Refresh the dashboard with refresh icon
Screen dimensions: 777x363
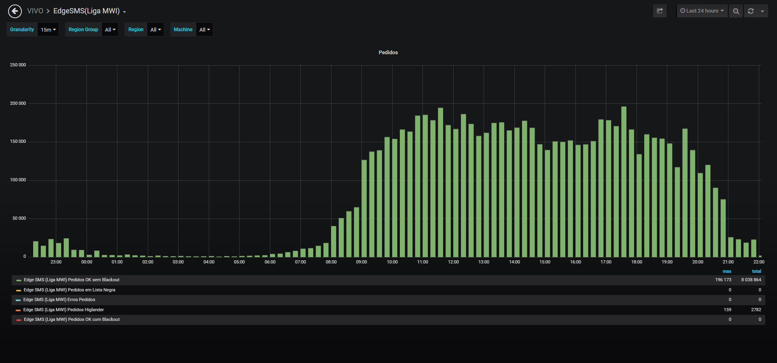pos(751,11)
